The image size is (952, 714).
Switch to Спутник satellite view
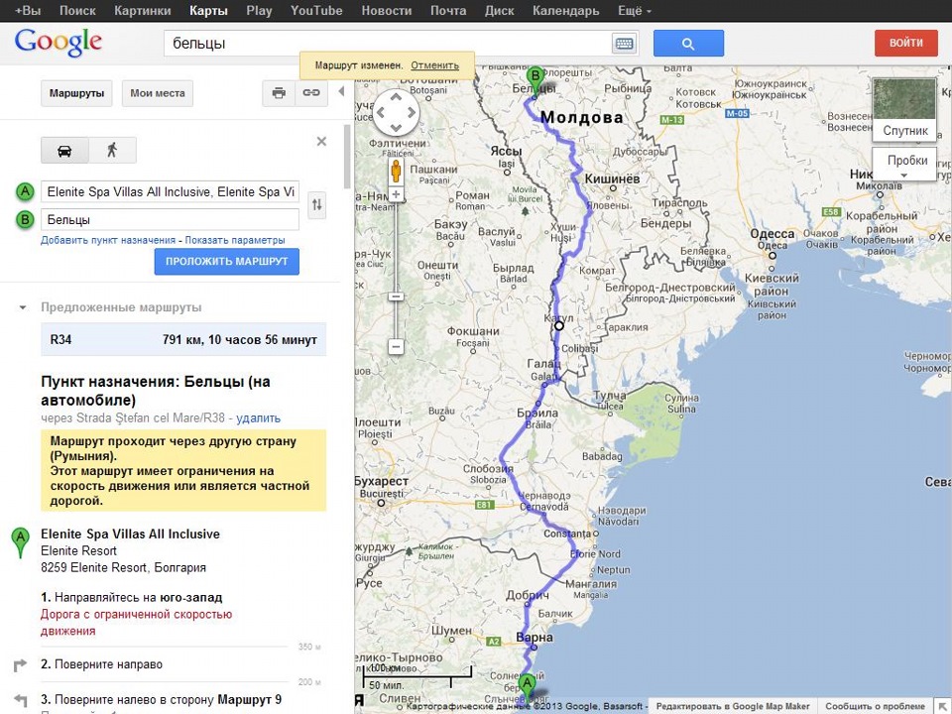click(904, 109)
